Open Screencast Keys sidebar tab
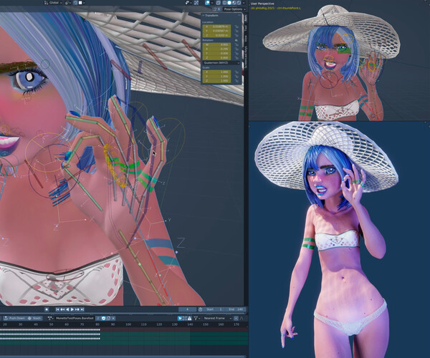Viewport: 430px width, 358px height. tap(246, 57)
